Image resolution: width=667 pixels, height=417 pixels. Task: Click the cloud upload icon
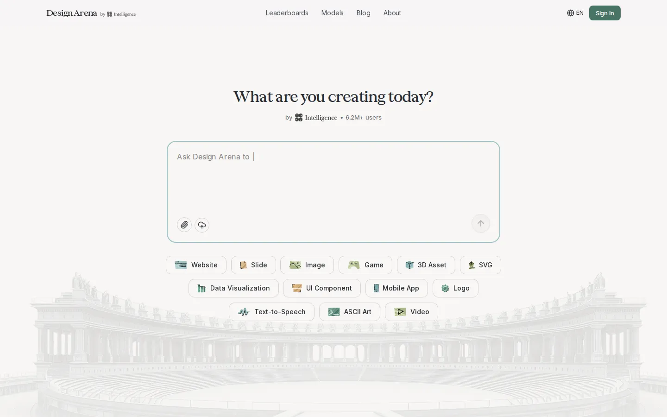(x=202, y=225)
